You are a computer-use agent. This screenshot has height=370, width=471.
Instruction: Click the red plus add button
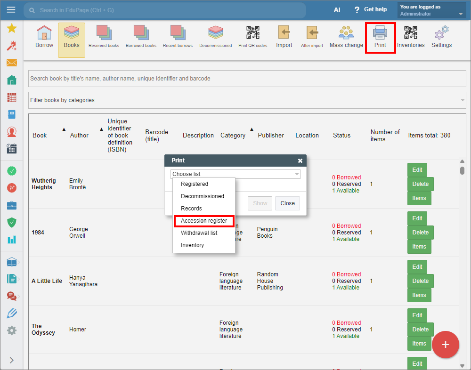pyautogui.click(x=445, y=345)
